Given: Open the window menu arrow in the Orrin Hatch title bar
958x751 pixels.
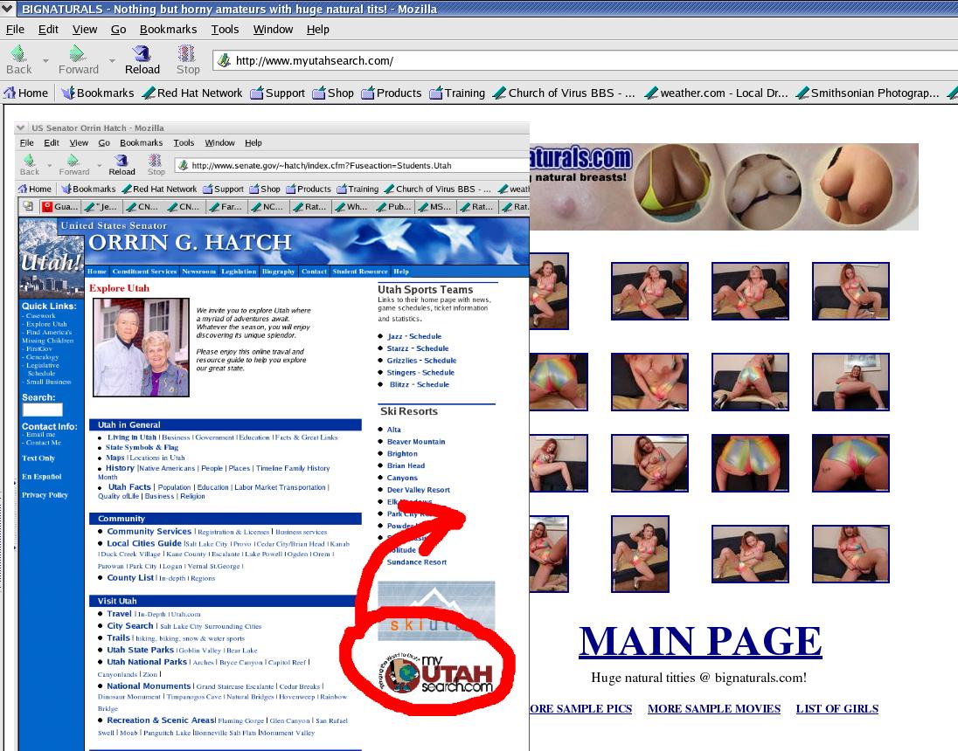Looking at the screenshot, I should tap(21, 127).
